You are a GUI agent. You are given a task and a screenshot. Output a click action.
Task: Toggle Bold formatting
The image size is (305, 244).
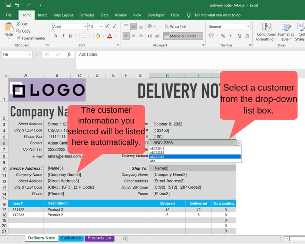click(56, 36)
